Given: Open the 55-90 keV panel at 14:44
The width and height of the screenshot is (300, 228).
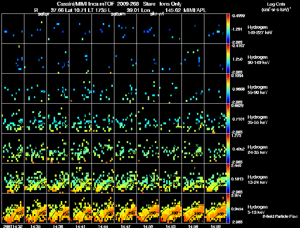Looking at the screenshot, I should pyautogui.click(x=103, y=88).
